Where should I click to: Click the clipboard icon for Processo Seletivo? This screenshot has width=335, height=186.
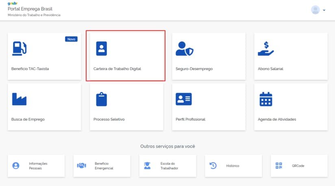pos(102,99)
